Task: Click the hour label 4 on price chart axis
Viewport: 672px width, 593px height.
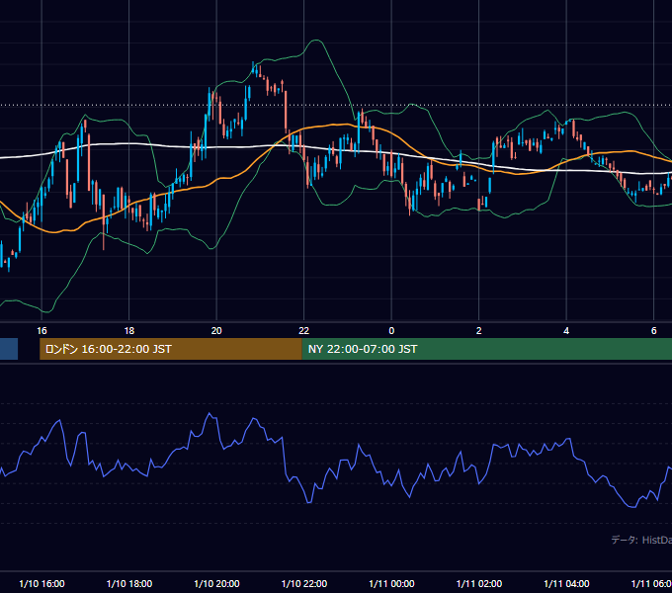Action: (x=566, y=331)
